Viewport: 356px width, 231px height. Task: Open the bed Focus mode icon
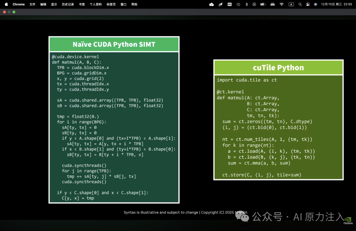pyautogui.click(x=273, y=4)
